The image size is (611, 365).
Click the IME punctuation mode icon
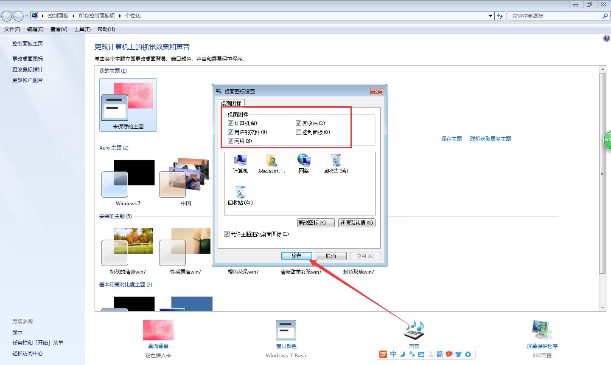click(412, 354)
